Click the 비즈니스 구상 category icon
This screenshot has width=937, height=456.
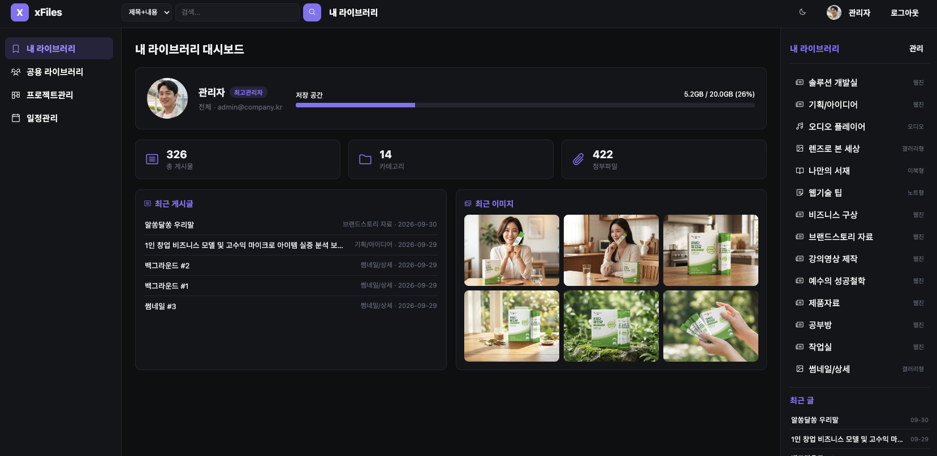(x=800, y=215)
